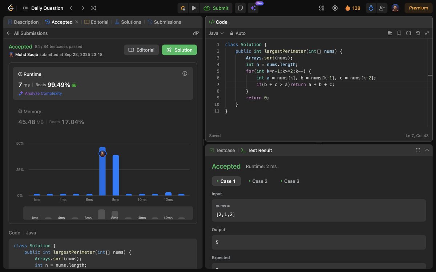Viewport: 436px width, 272px height.
Task: Click the '45.48 MB' memory value
Action: pyautogui.click(x=31, y=122)
